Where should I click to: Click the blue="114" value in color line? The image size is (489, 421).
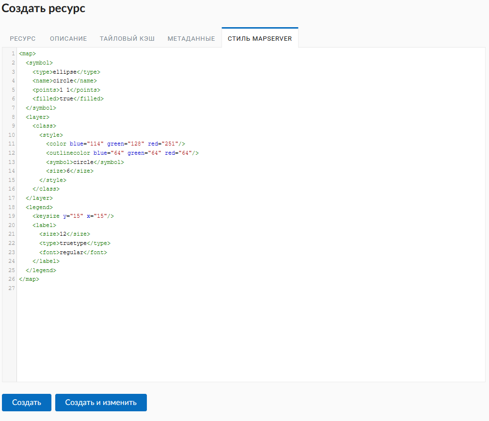point(86,144)
